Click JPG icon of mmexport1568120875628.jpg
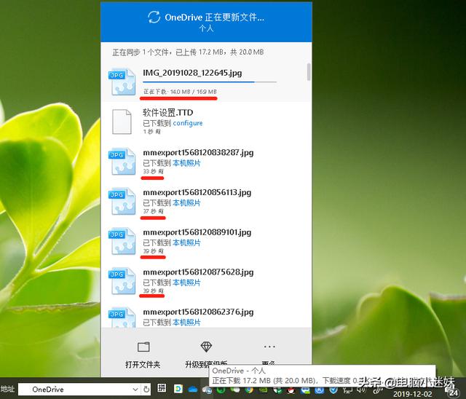The image size is (466, 399). click(122, 281)
